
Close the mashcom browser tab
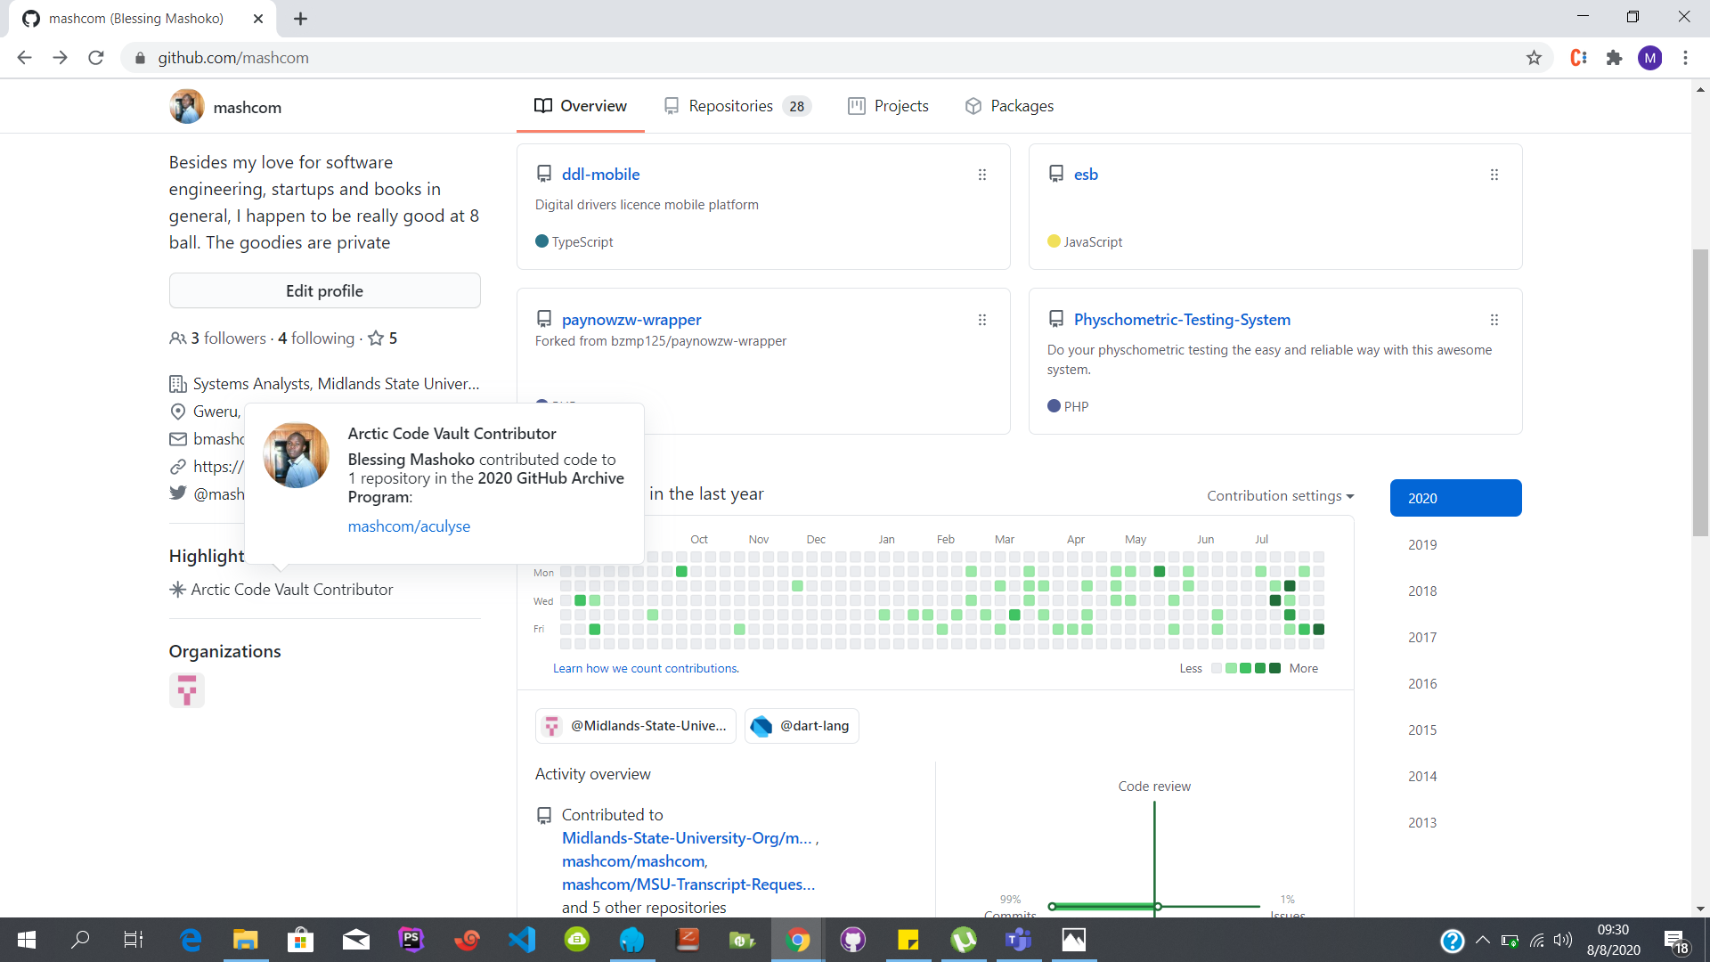258,19
